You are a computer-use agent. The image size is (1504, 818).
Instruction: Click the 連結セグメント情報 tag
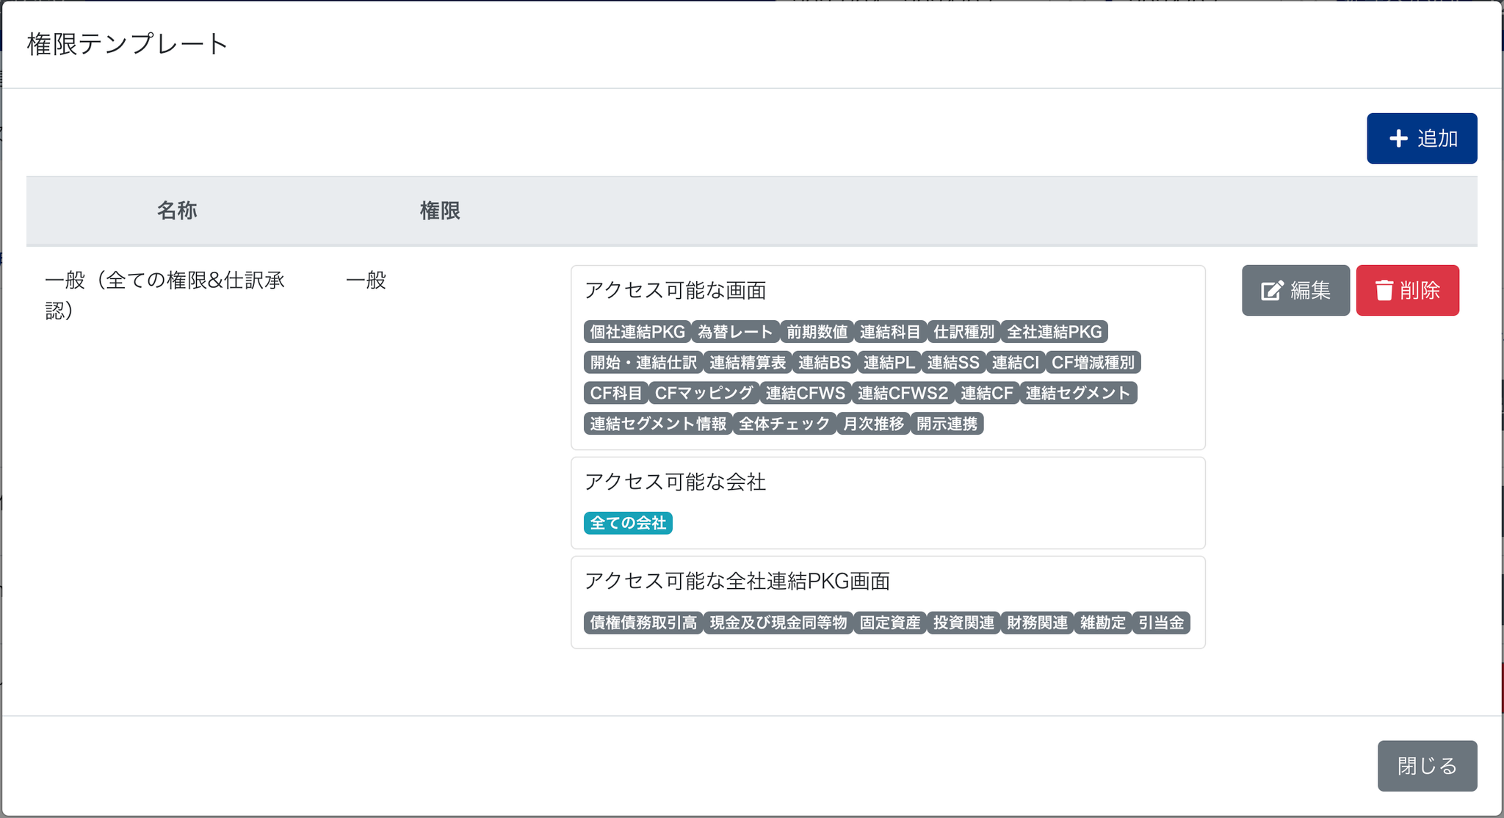(658, 424)
